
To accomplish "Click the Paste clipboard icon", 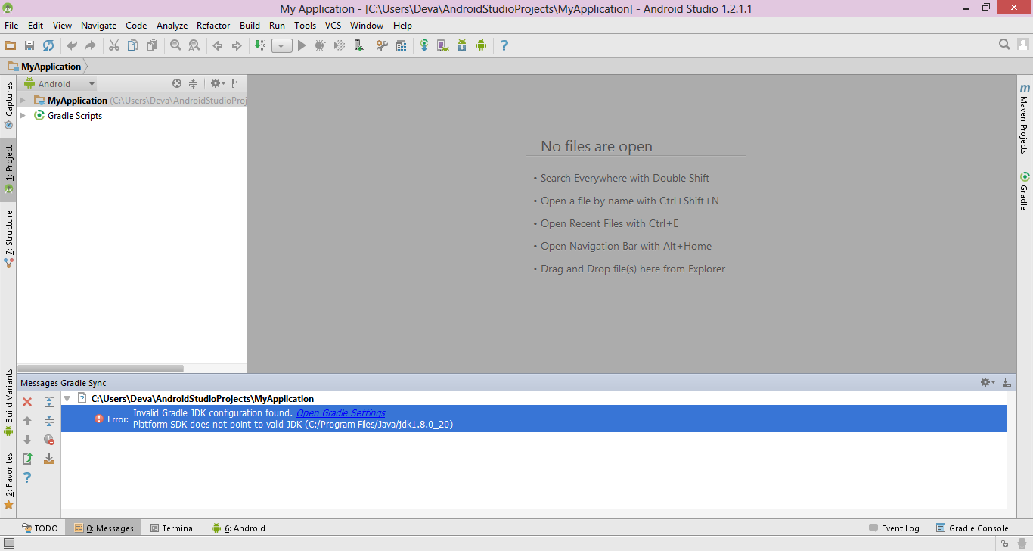I will pos(152,45).
